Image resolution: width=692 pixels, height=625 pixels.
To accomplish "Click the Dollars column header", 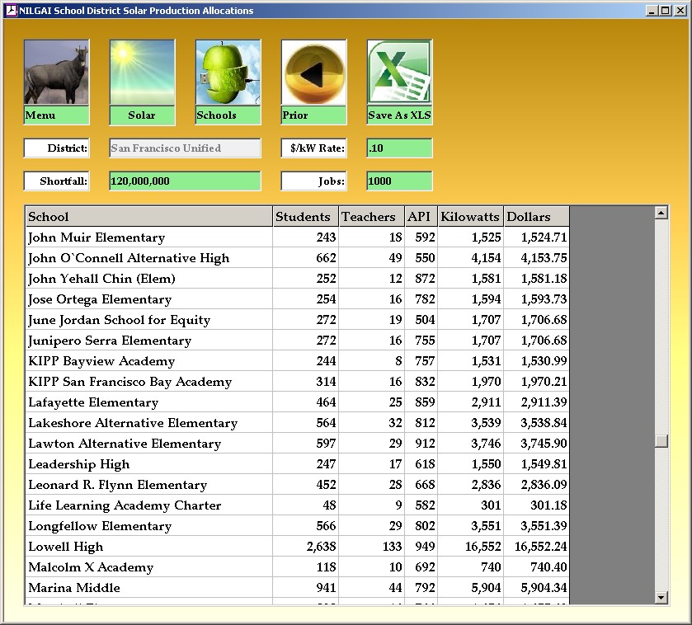I will pyautogui.click(x=536, y=217).
